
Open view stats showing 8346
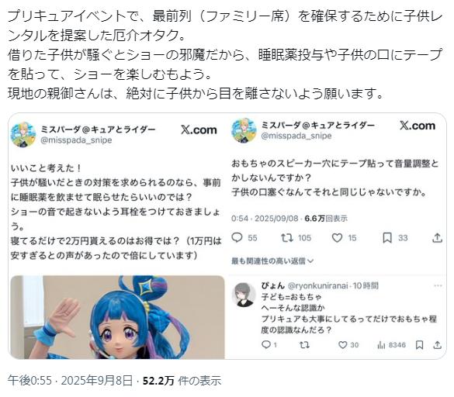point(381,344)
